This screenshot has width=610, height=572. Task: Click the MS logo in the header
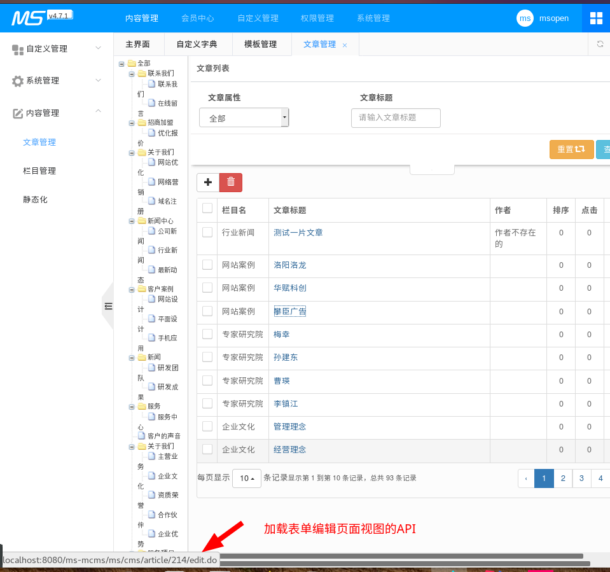[x=28, y=18]
